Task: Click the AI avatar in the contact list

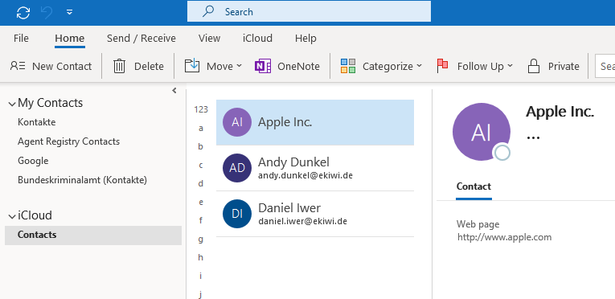Action: point(237,122)
